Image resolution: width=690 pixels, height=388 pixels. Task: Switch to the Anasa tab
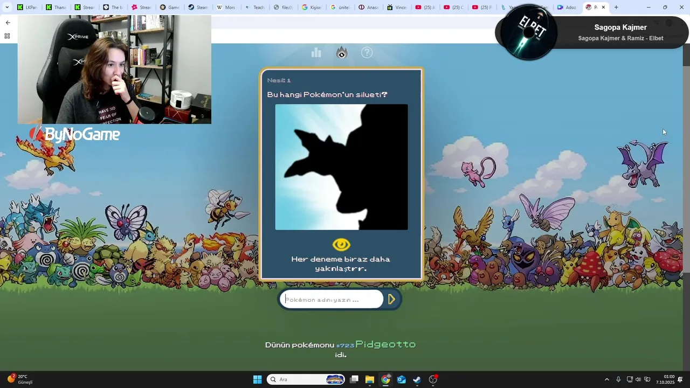tap(370, 8)
